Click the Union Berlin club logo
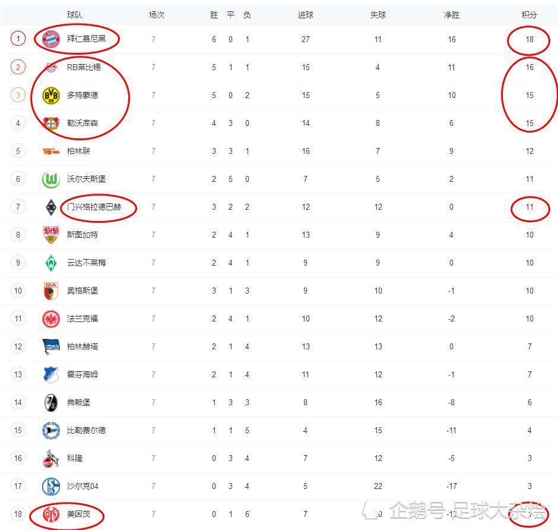Screen dimensions: 558x530 coord(51,152)
